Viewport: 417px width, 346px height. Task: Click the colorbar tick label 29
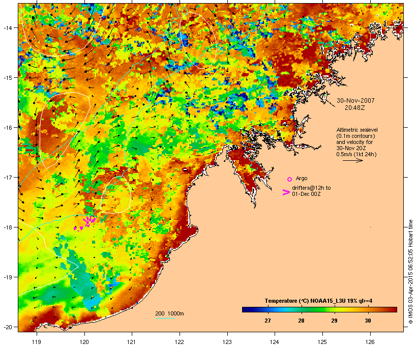coord(334,321)
